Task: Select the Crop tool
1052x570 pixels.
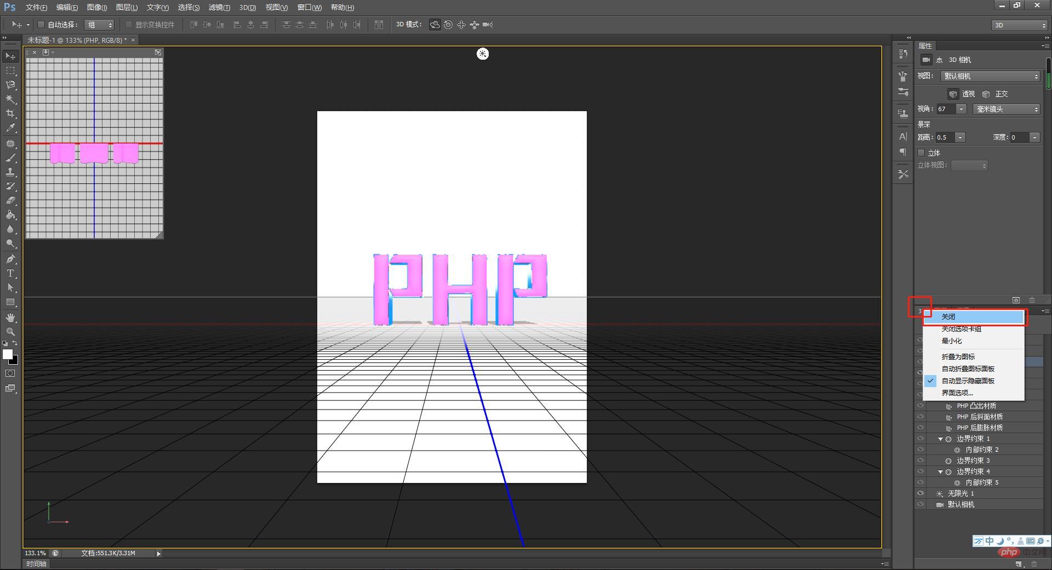Action: (10, 113)
